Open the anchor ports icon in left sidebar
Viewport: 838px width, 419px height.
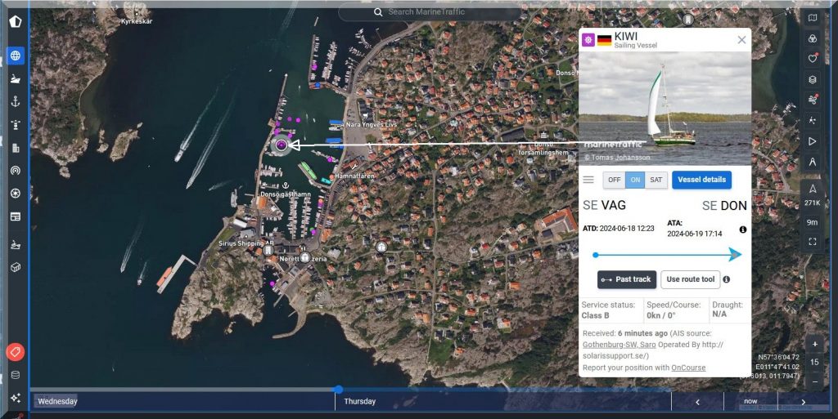pyautogui.click(x=15, y=101)
